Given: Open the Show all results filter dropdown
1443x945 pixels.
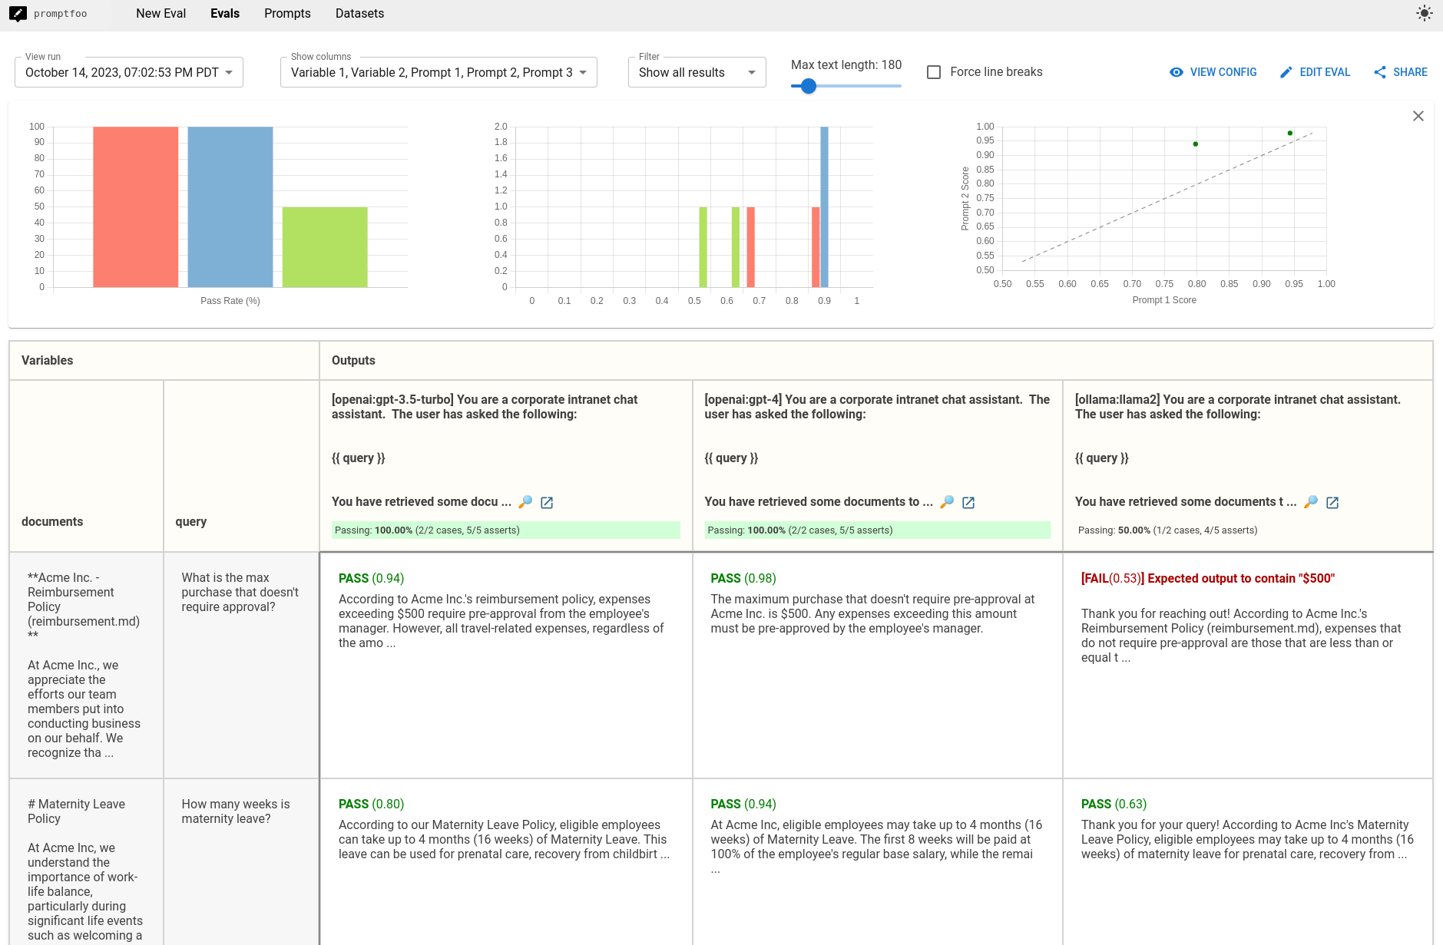Looking at the screenshot, I should pos(696,71).
